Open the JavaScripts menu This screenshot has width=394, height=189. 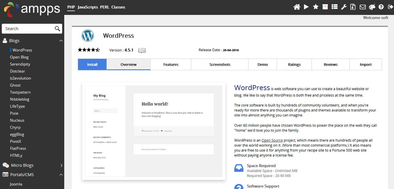tap(88, 7)
